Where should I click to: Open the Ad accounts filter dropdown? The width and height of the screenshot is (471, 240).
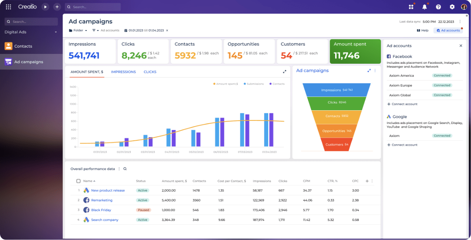[x=106, y=30]
